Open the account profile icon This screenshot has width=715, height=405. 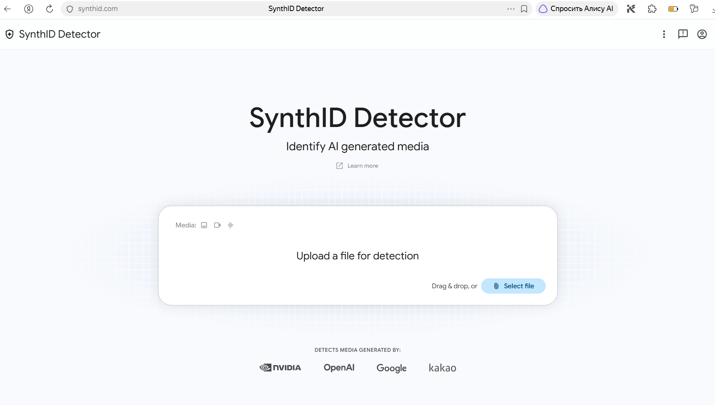click(702, 34)
